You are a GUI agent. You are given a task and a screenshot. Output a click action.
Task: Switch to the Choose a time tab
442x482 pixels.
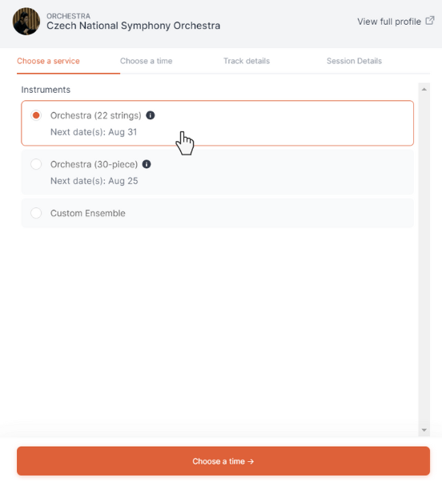pos(146,61)
